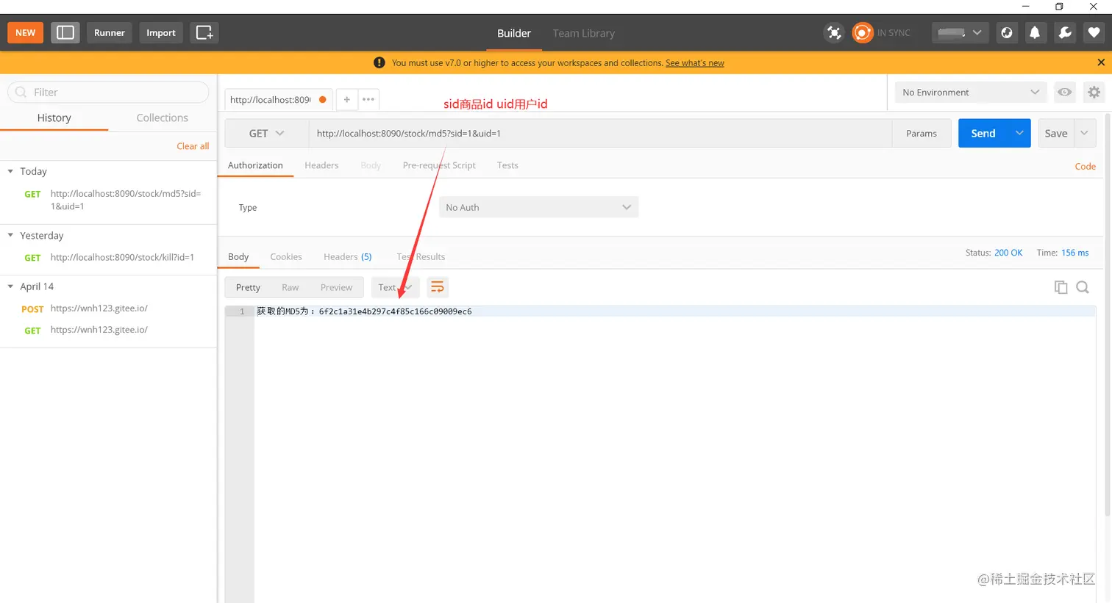The width and height of the screenshot is (1112, 603).
Task: Toggle the line wrap icon
Action: click(x=438, y=287)
